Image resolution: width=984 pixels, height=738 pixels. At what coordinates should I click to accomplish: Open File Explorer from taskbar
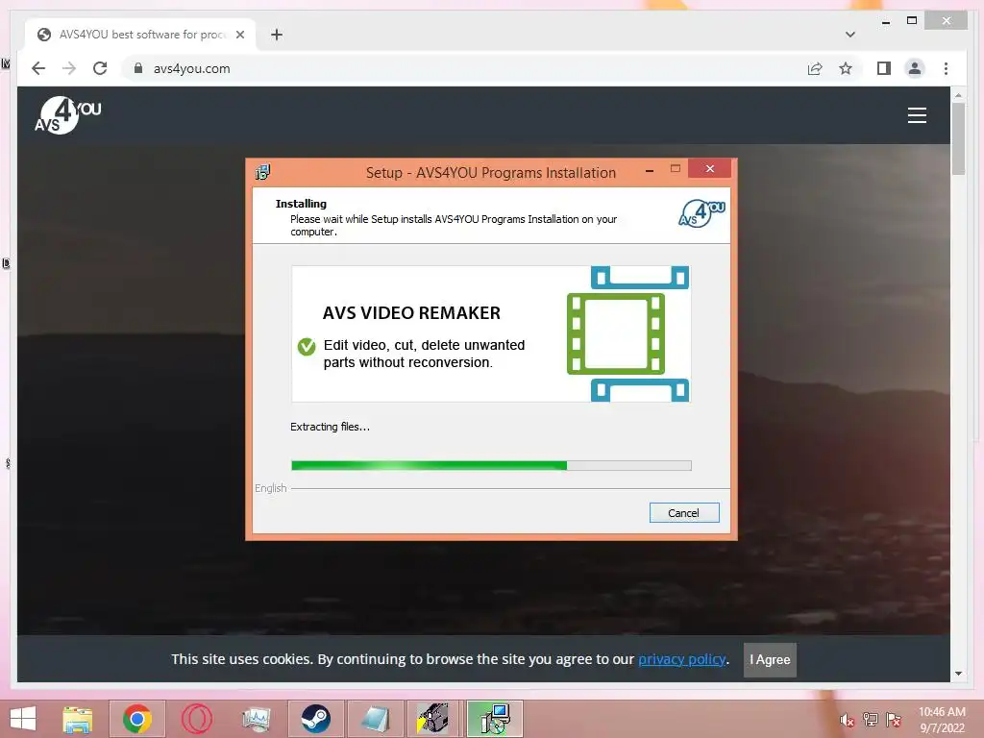click(78, 719)
